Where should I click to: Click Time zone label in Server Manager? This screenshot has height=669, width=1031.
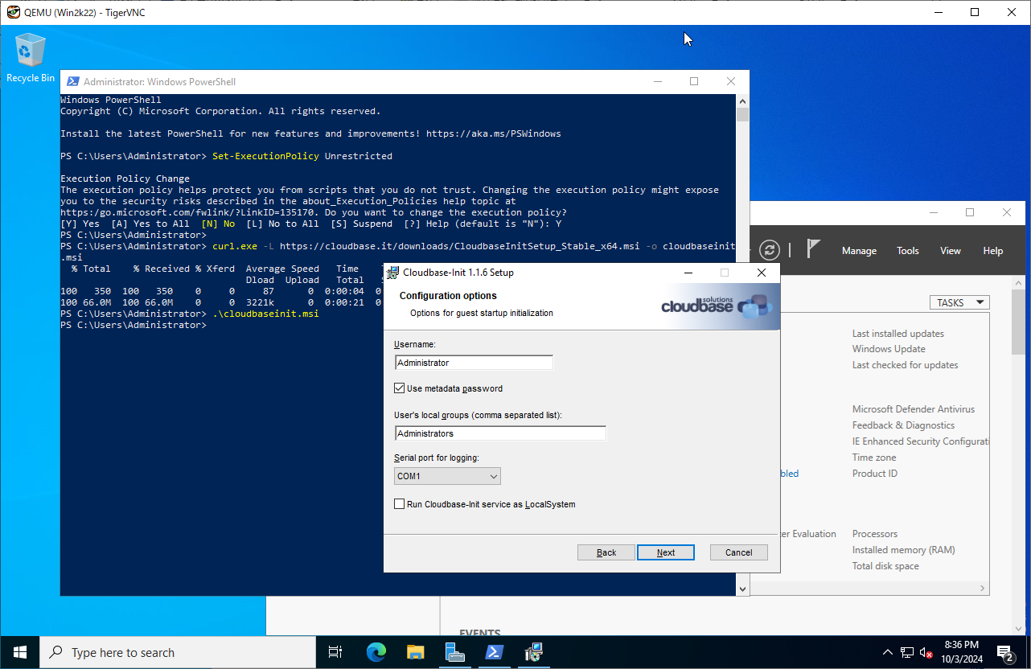pyautogui.click(x=874, y=458)
